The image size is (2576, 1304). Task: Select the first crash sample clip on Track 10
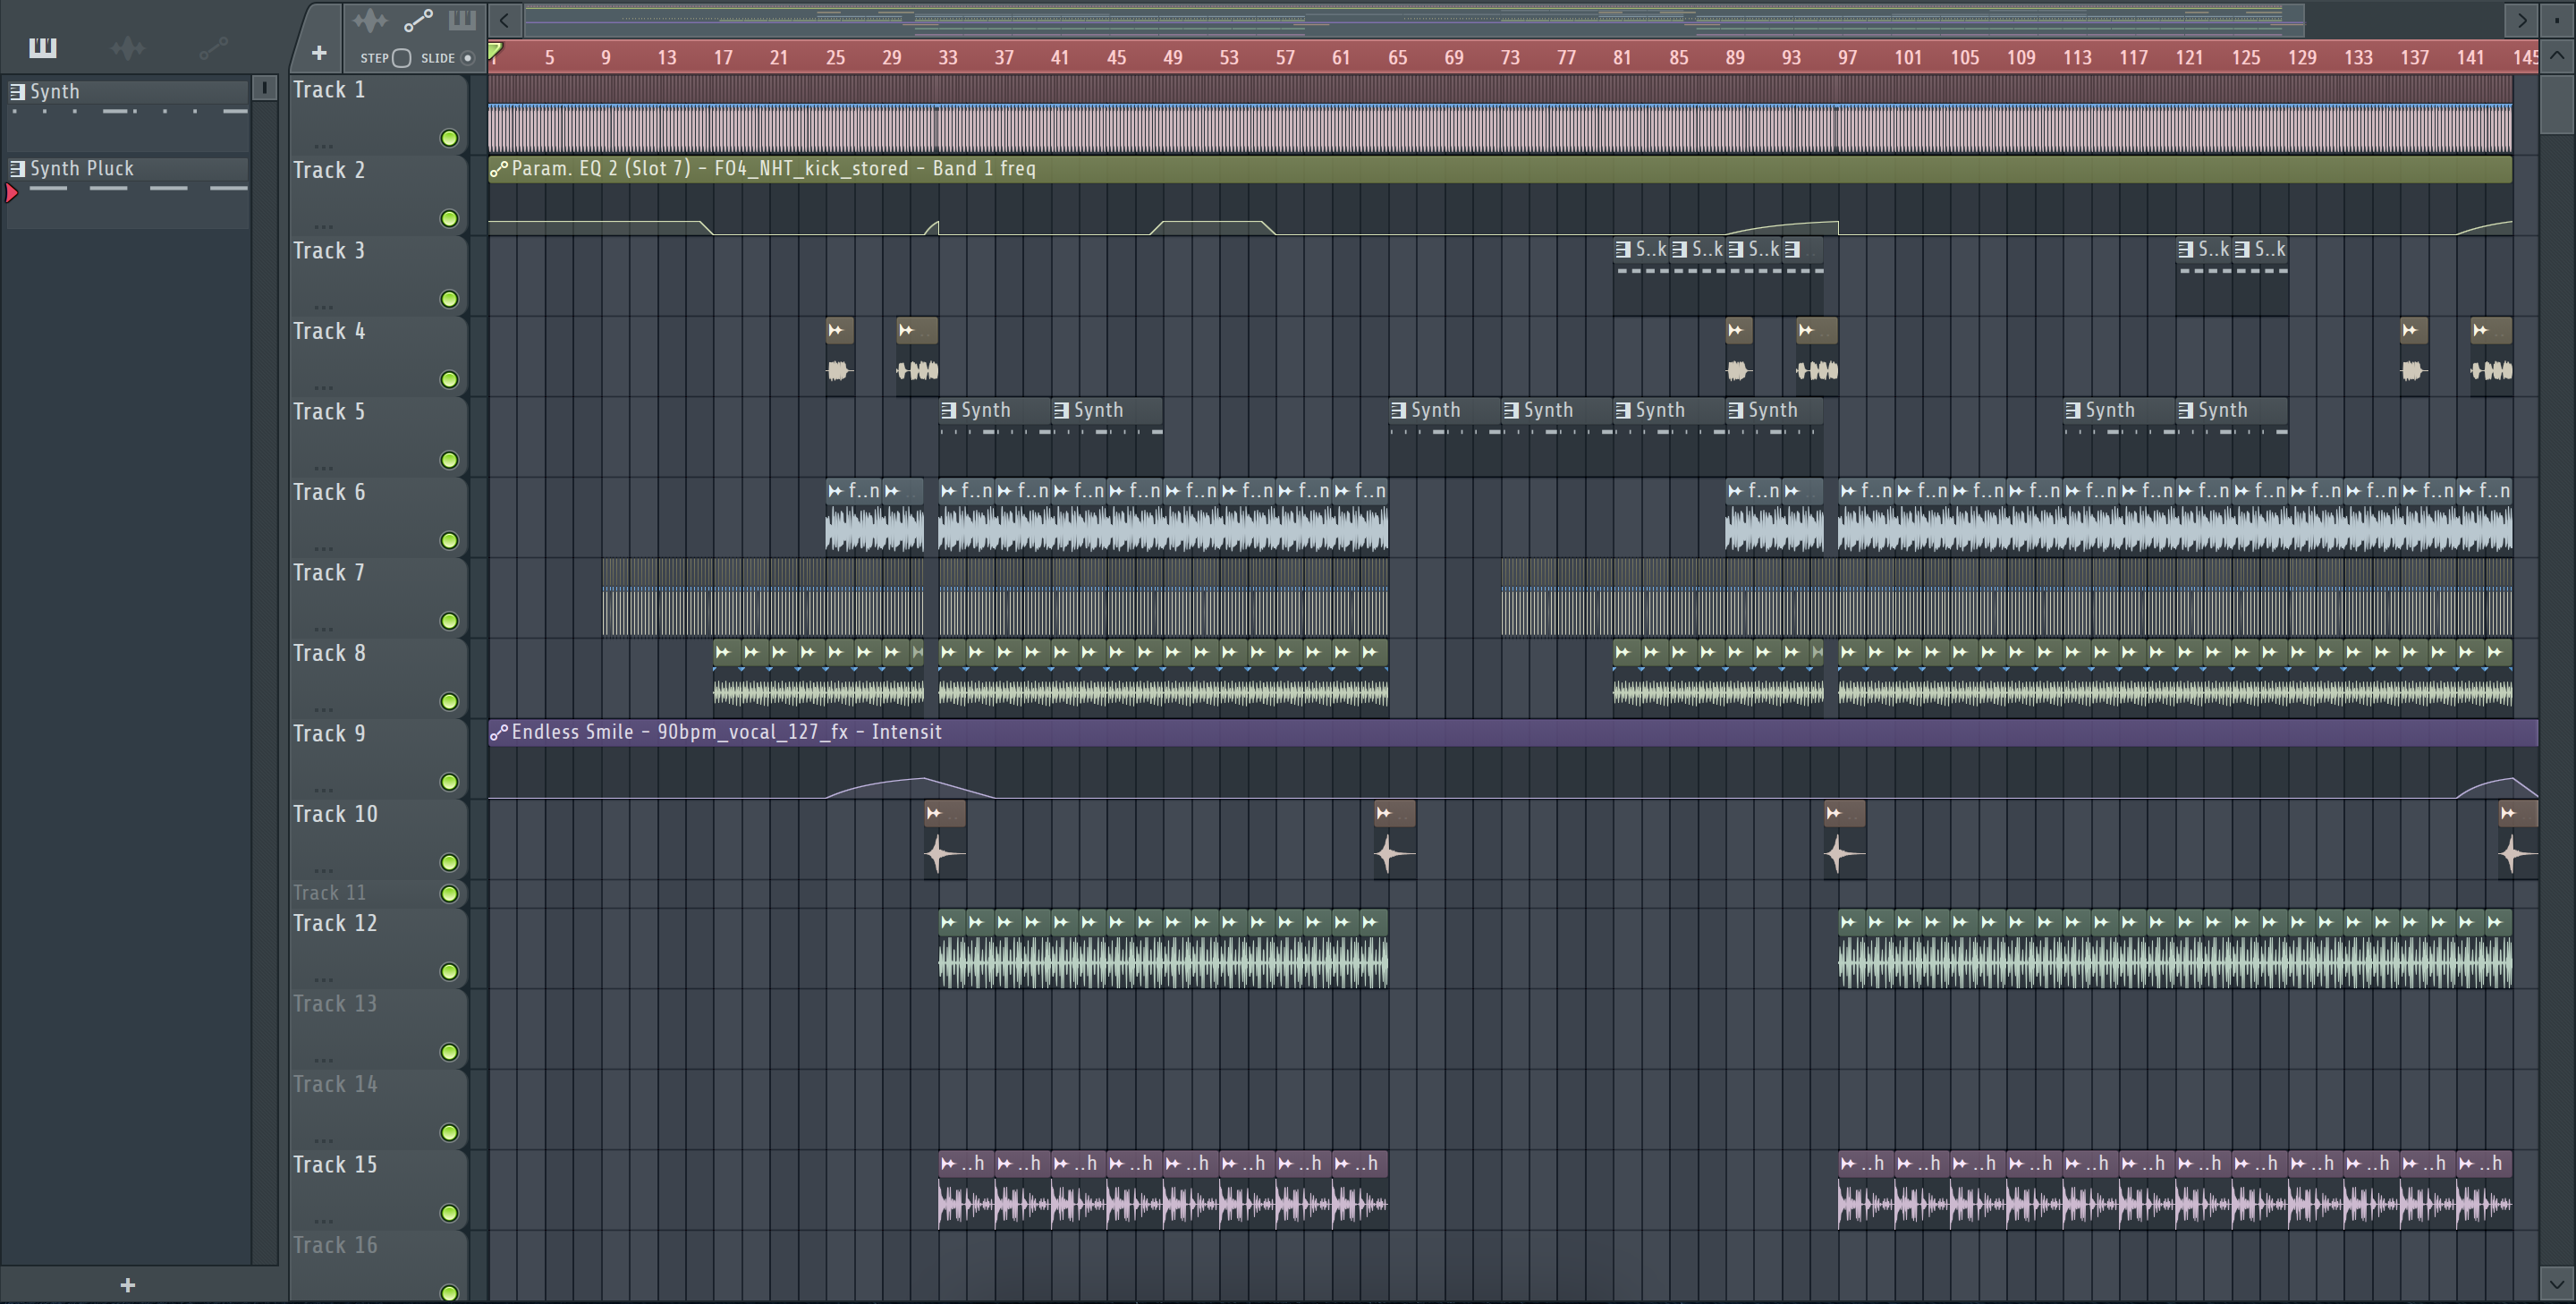click(x=945, y=840)
